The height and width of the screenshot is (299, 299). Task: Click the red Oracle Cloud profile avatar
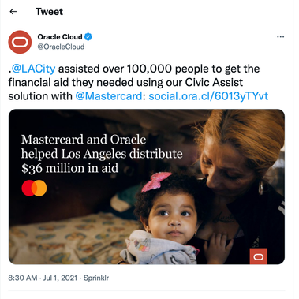click(20, 42)
